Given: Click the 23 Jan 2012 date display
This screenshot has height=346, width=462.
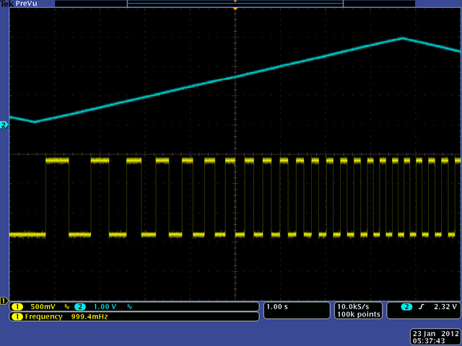Looking at the screenshot, I should click(x=435, y=332).
